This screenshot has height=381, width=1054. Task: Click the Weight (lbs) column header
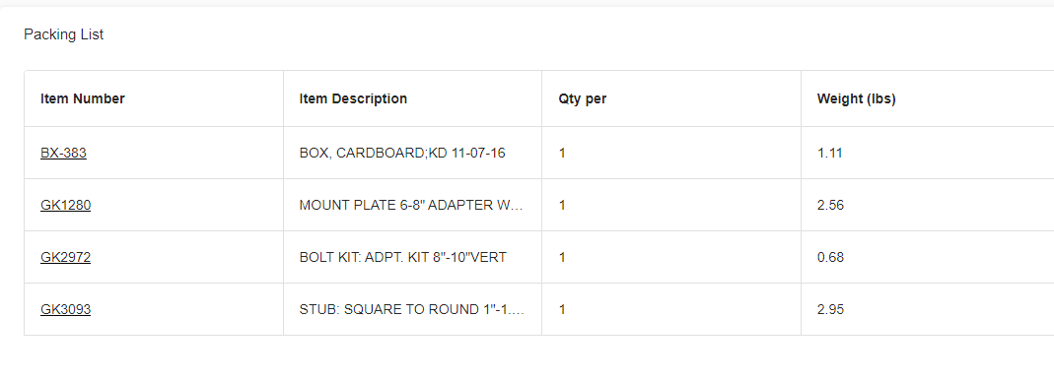point(857,98)
